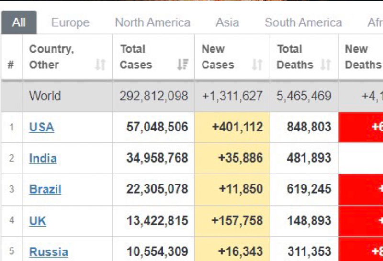Show the Asia tab
The height and width of the screenshot is (261, 383).
pyautogui.click(x=227, y=23)
